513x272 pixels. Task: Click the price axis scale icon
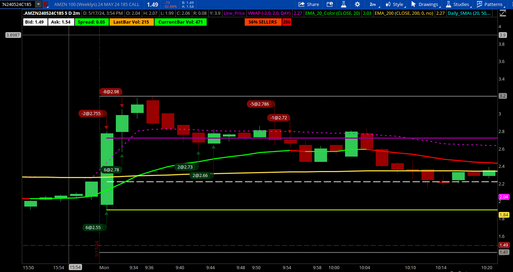coord(503,13)
